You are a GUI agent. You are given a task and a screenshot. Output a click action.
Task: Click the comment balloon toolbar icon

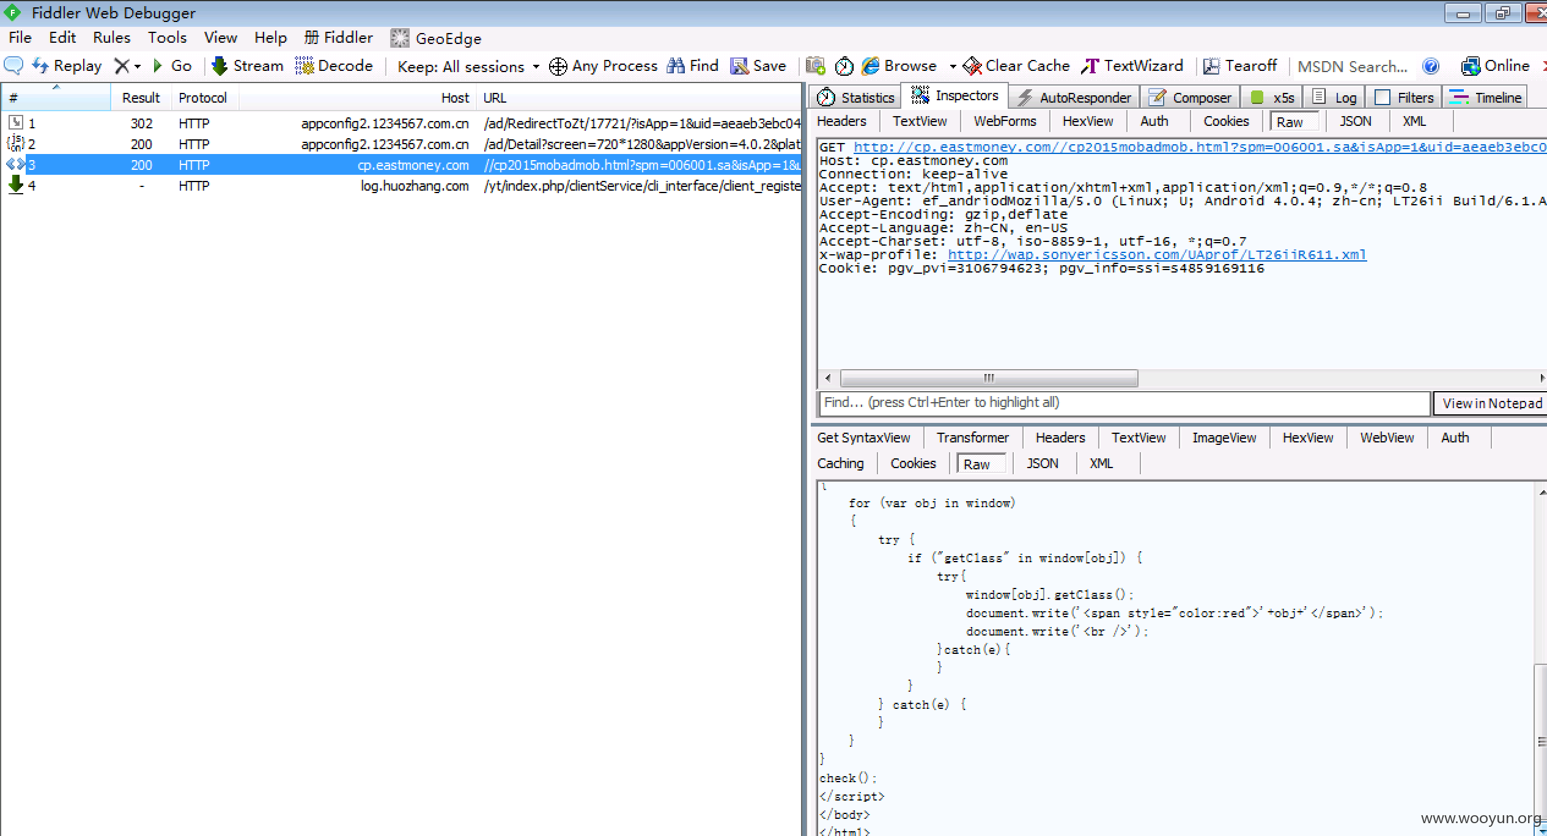point(13,65)
